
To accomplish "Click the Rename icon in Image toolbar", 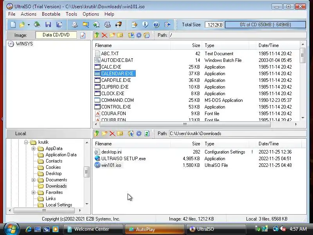I will (120, 35).
